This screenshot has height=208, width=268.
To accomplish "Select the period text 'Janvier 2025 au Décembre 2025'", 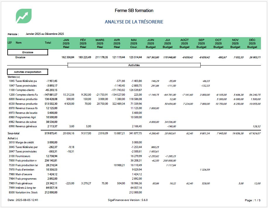I will 45,34.
